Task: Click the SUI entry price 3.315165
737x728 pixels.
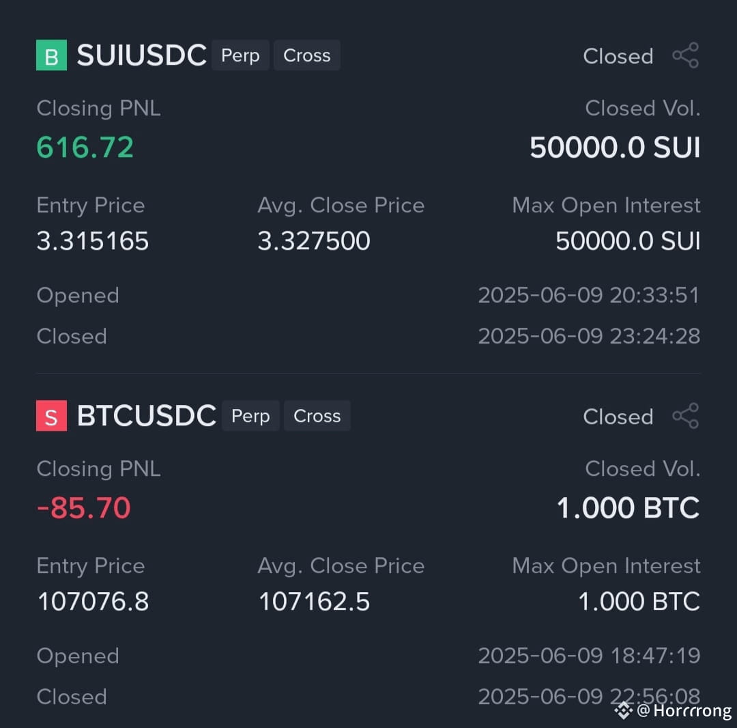Action: (93, 241)
